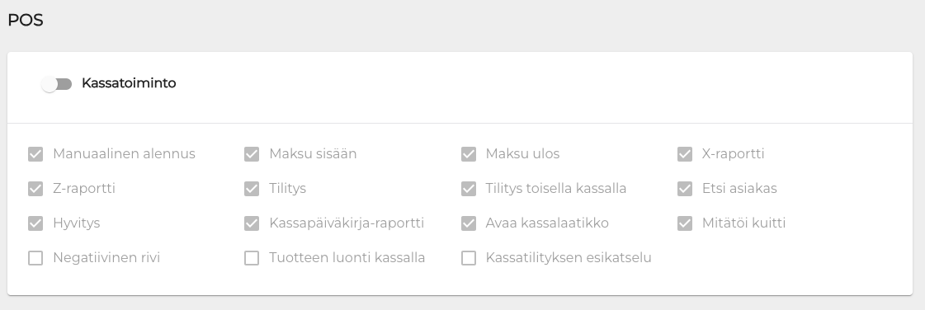The image size is (925, 310).
Task: Click the Negatiivinen rivi label text
Action: click(x=106, y=258)
